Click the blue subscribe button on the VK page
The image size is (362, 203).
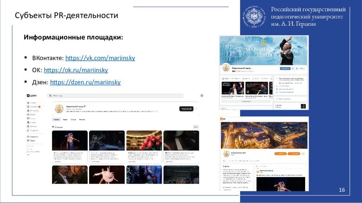285,68
